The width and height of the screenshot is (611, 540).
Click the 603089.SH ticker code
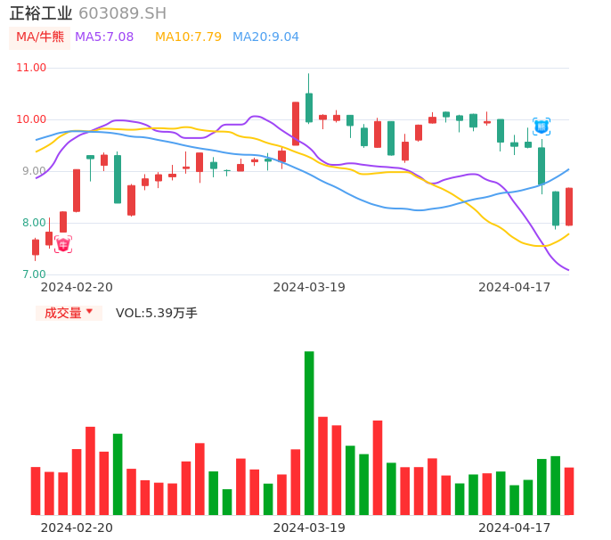(x=122, y=13)
